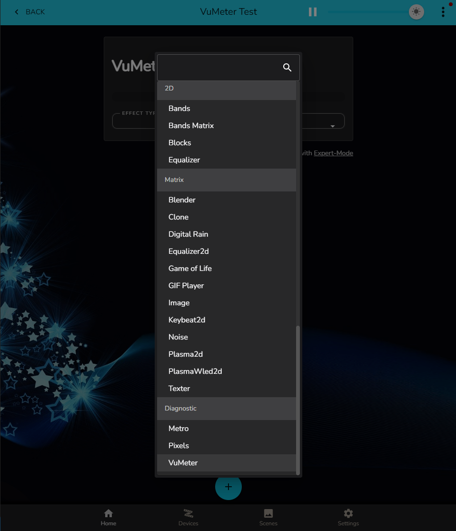This screenshot has width=456, height=531.
Task: Open Settings gear in bottom navigation
Action: (348, 518)
